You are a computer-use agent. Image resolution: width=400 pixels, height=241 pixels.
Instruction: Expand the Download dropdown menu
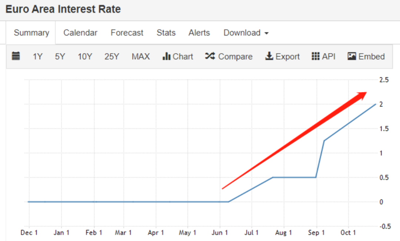coord(246,33)
